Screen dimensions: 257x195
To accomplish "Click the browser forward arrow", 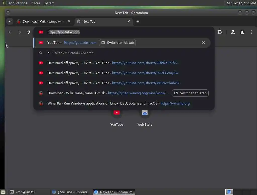I will 19,32.
